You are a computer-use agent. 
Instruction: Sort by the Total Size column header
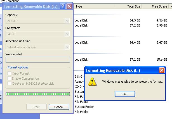(128, 6)
